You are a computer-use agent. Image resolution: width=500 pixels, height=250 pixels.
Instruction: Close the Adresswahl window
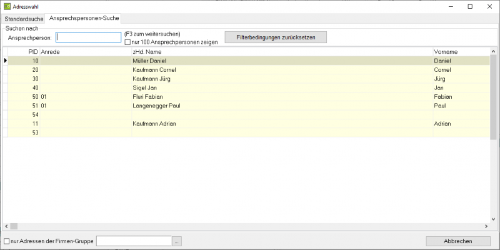coord(489,6)
